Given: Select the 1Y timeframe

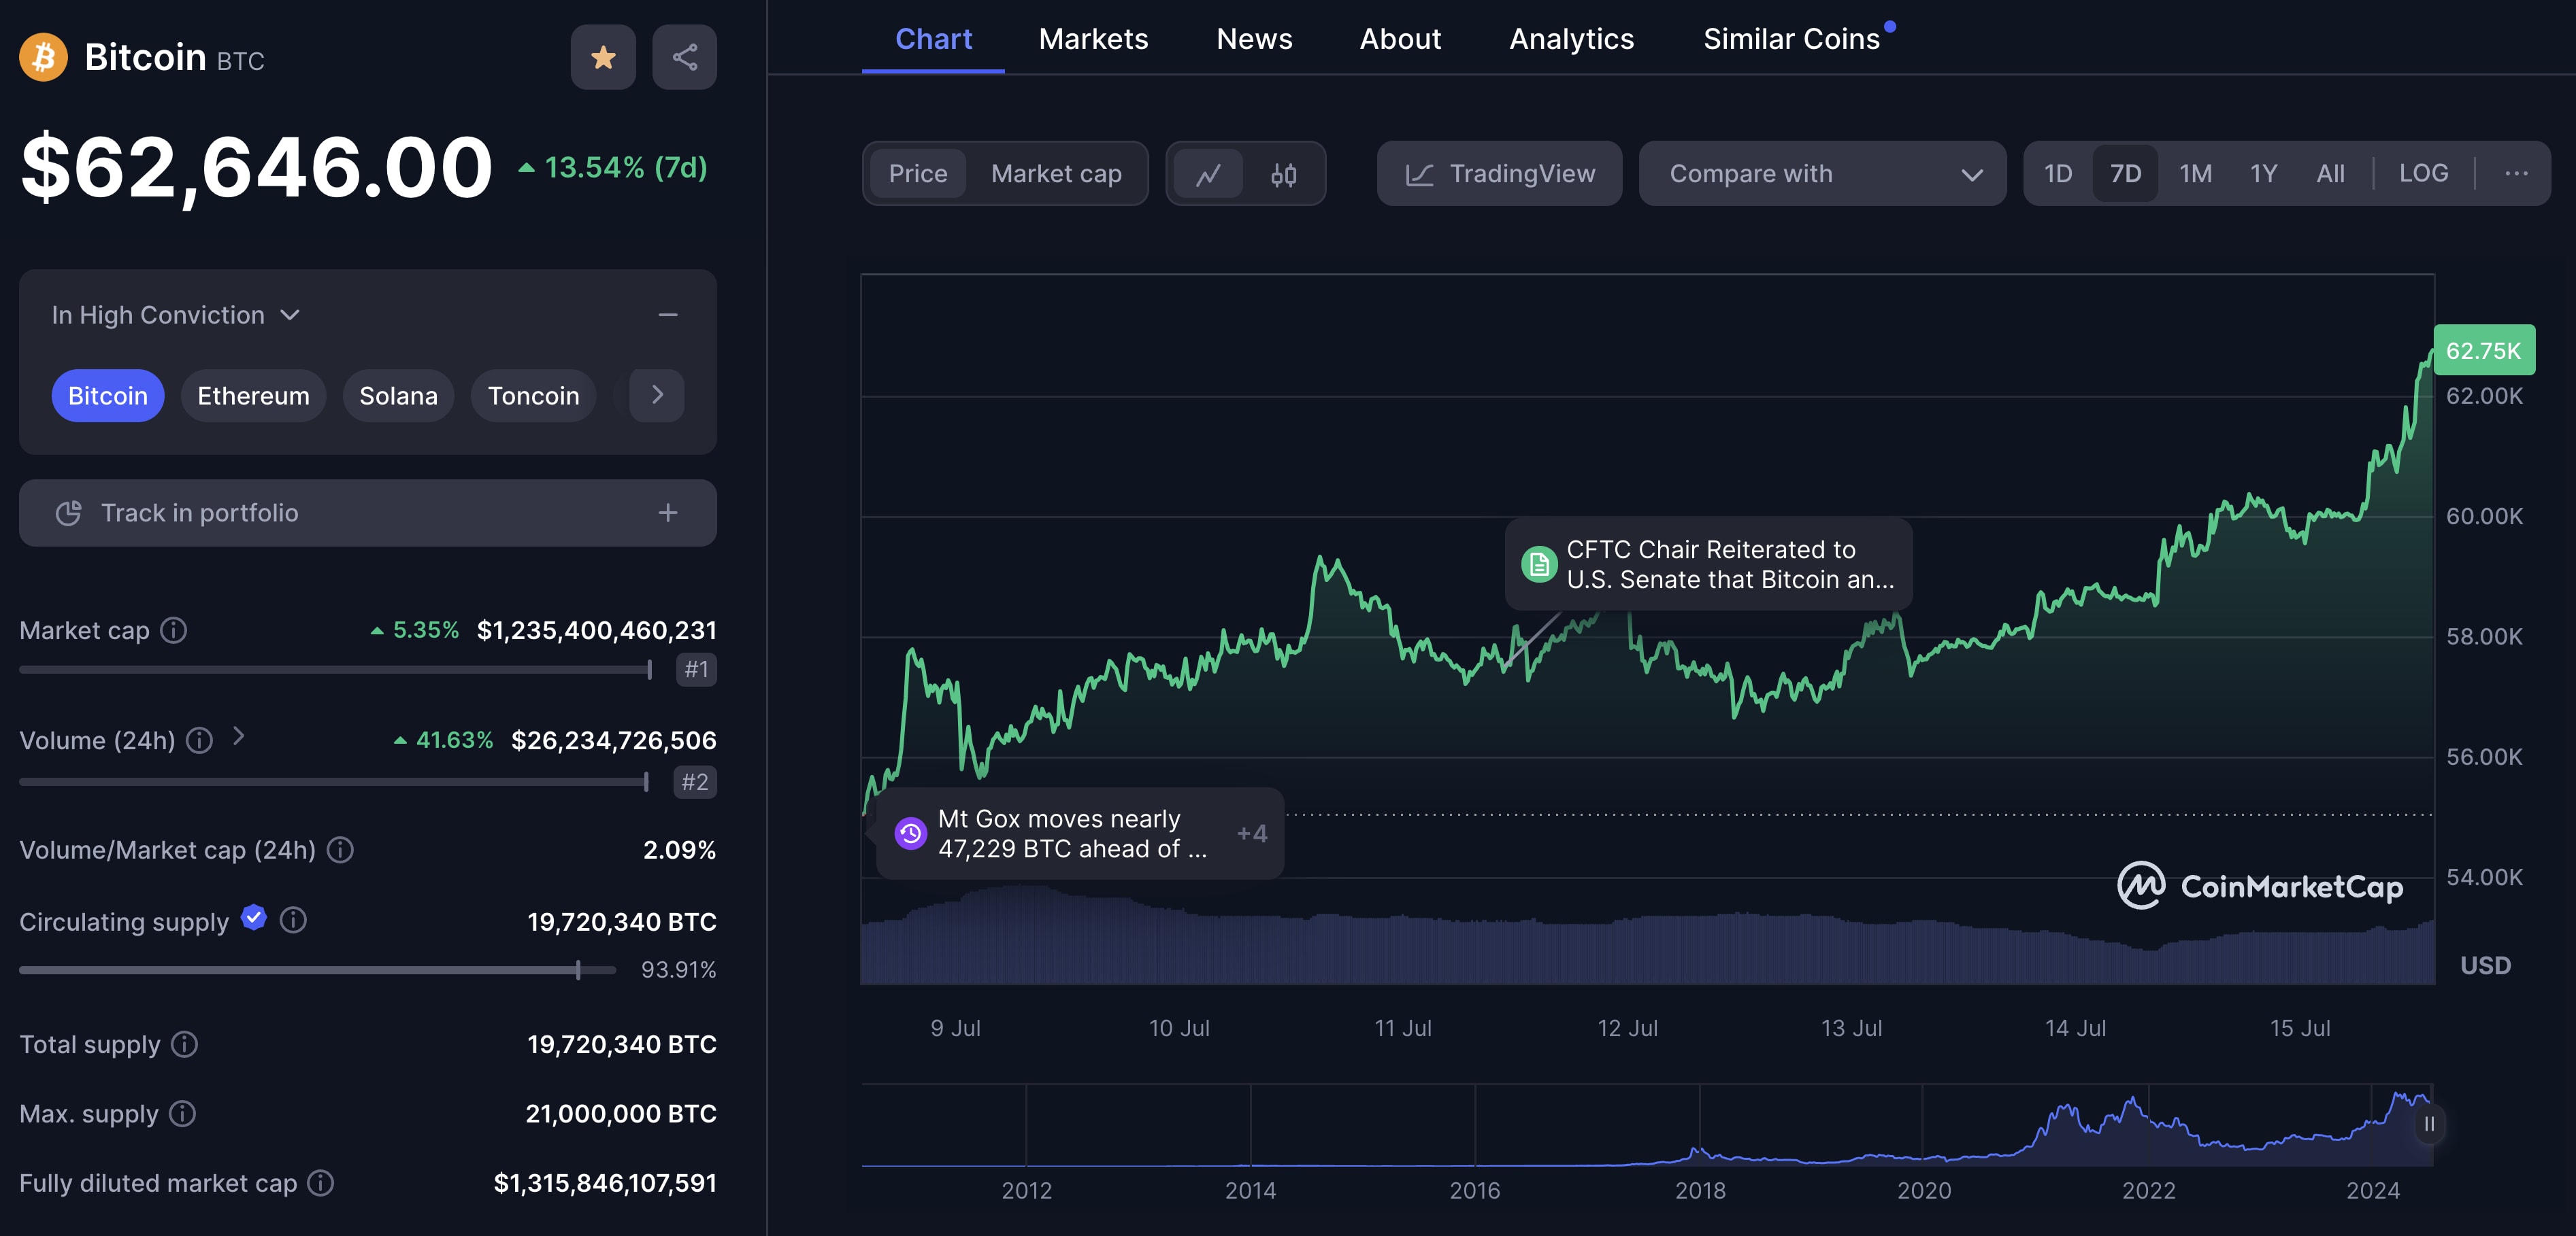Looking at the screenshot, I should tap(2263, 173).
